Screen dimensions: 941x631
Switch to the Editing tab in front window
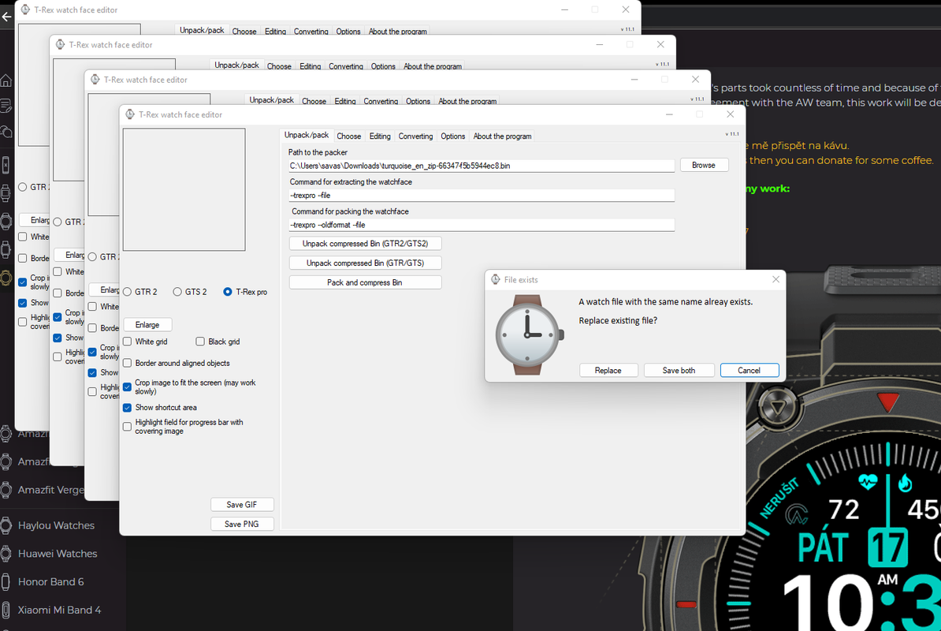pyautogui.click(x=380, y=136)
